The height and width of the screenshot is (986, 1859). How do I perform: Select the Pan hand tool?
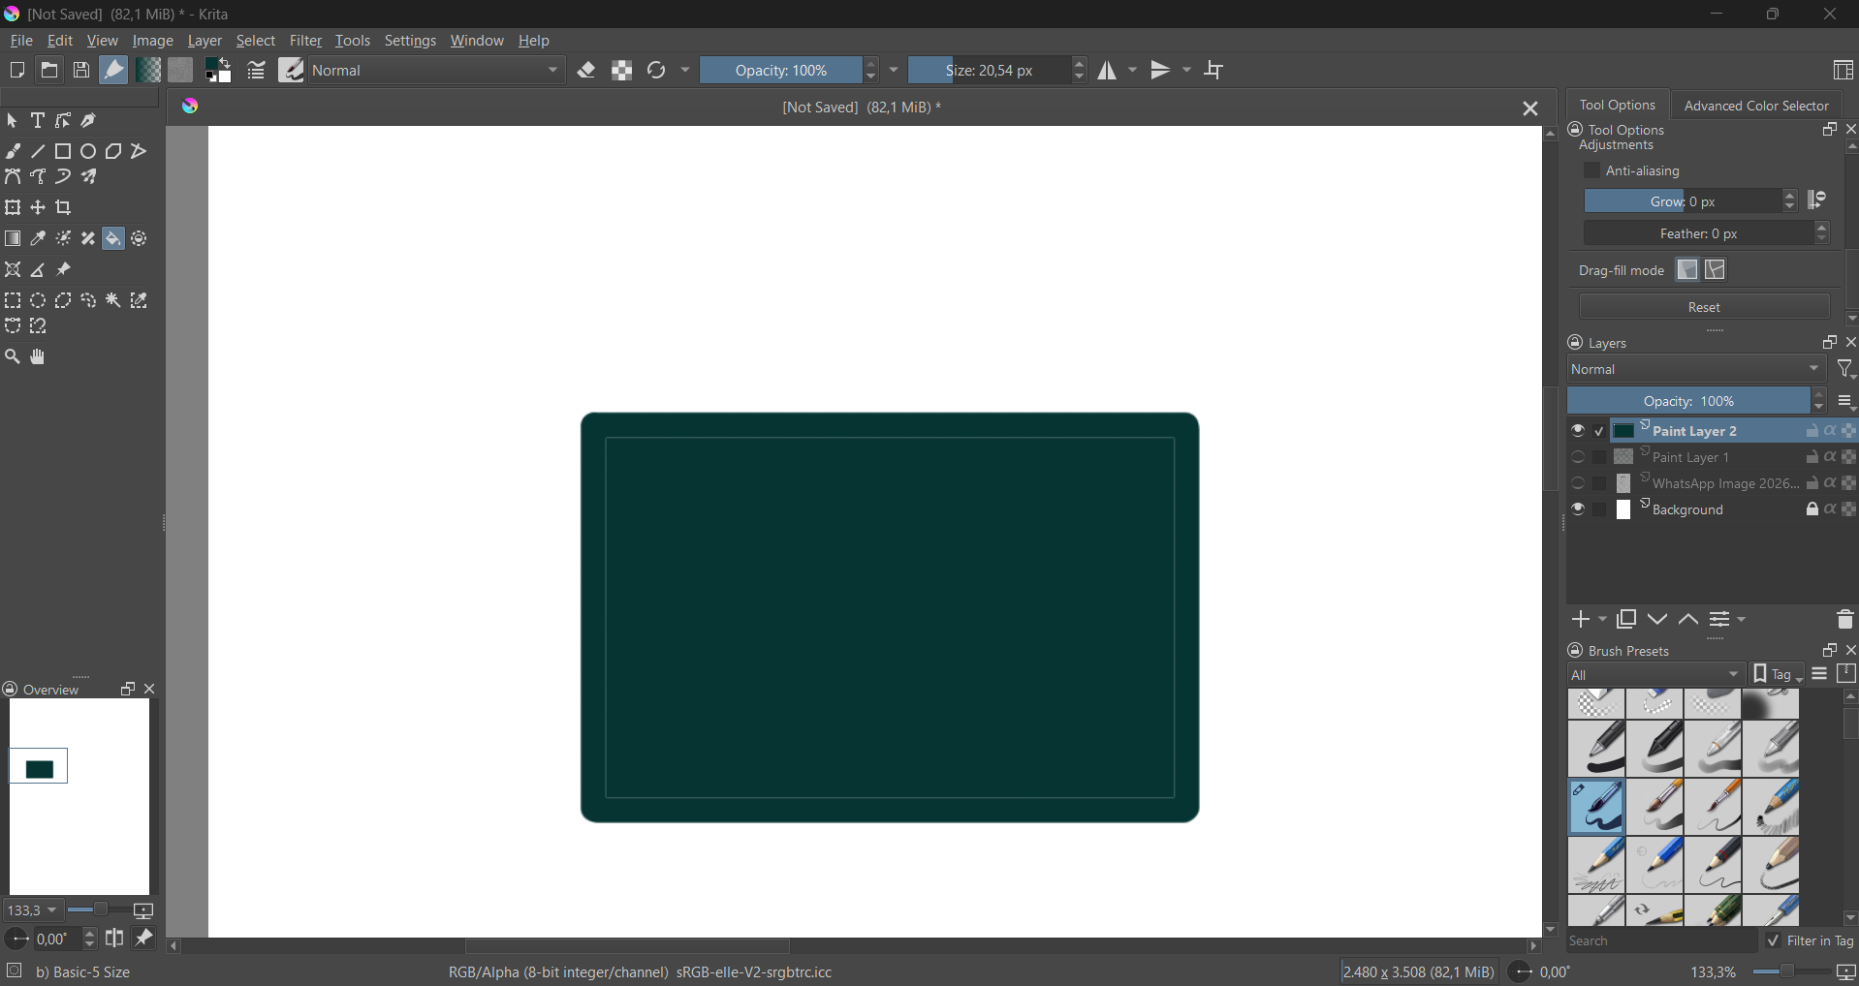point(39,357)
